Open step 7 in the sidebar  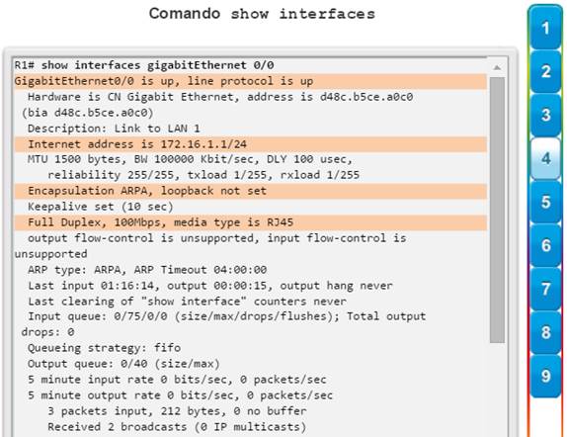click(545, 289)
